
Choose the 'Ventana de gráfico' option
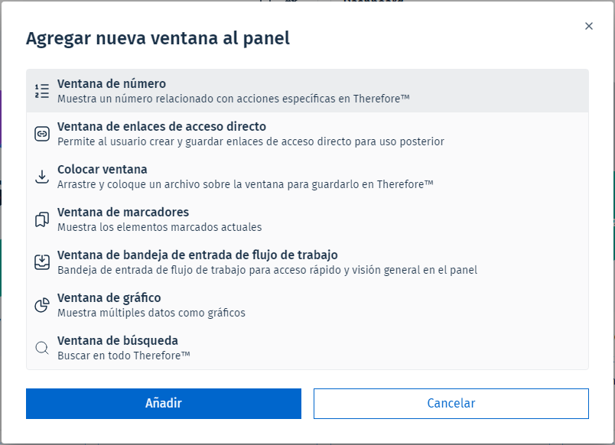coord(109,298)
